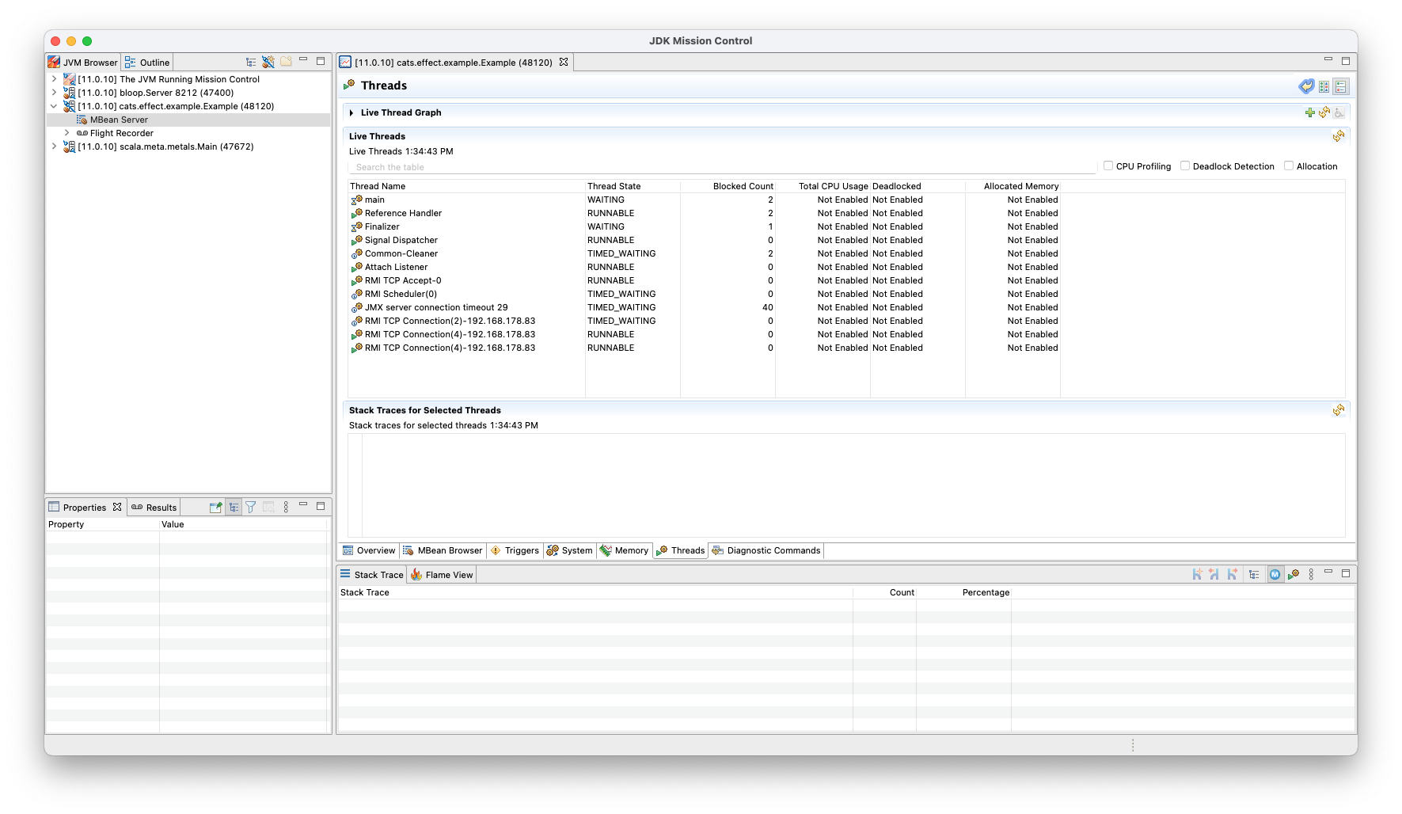
Task: Click the pin/export icon in Properties toolbar
Action: pyautogui.click(x=215, y=508)
